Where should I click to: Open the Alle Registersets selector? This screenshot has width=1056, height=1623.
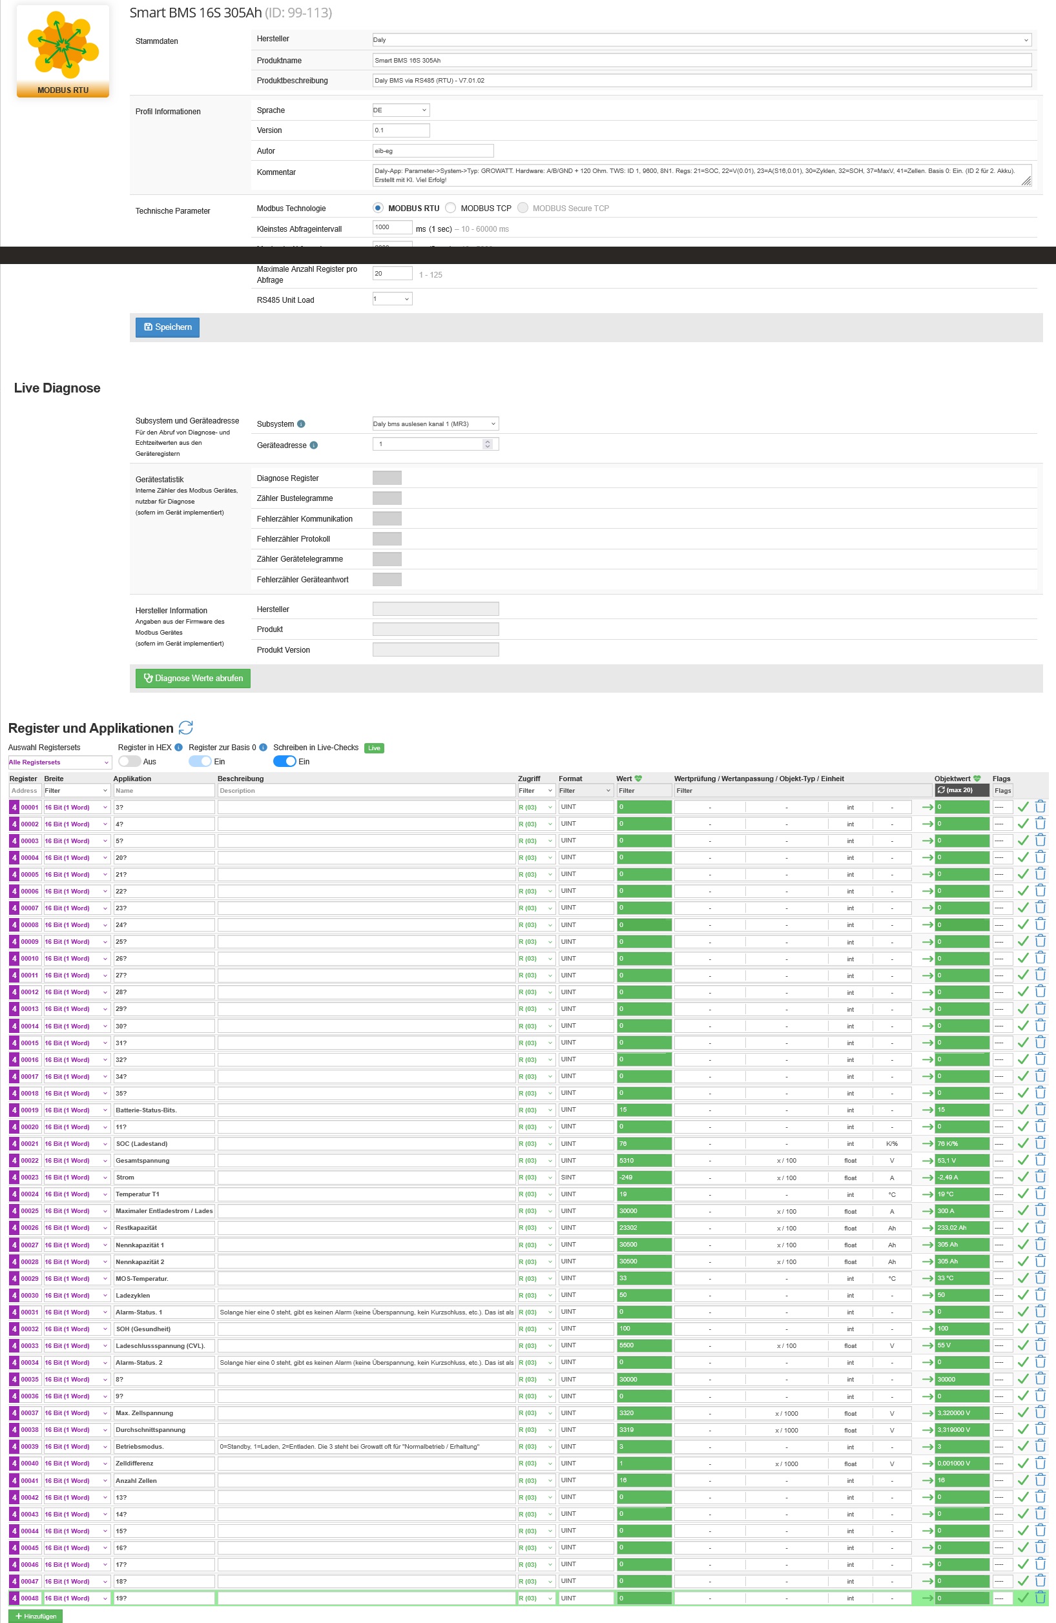click(x=59, y=762)
